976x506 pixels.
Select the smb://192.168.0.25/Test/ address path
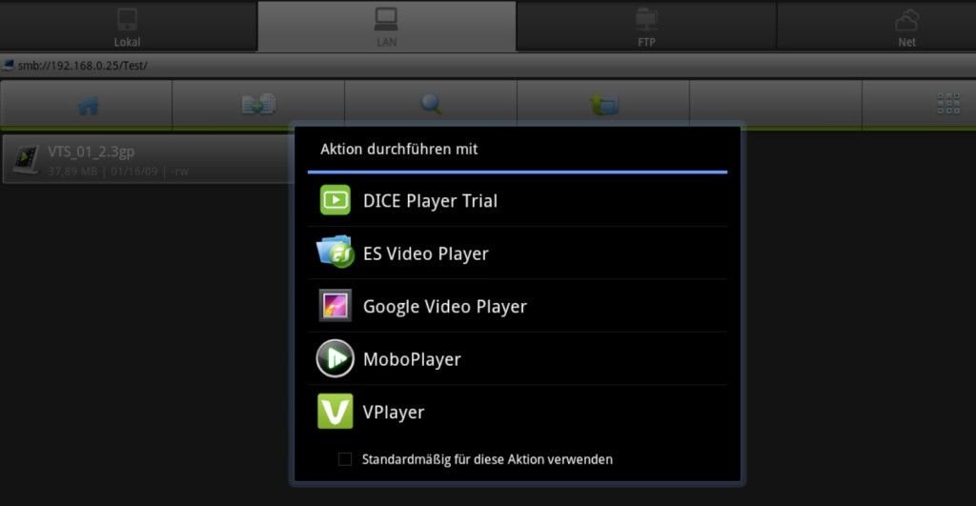click(82, 66)
